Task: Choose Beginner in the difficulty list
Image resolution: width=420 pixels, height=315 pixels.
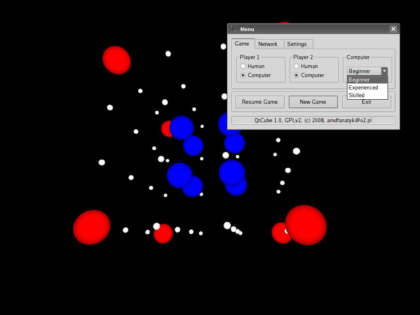Action: [367, 80]
